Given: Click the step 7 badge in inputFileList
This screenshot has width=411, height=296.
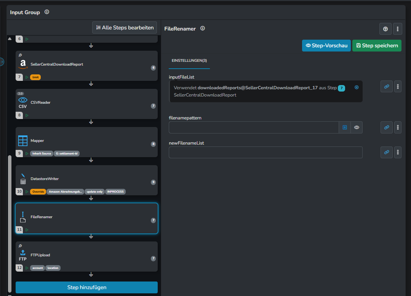Looking at the screenshot, I should tap(341, 88).
